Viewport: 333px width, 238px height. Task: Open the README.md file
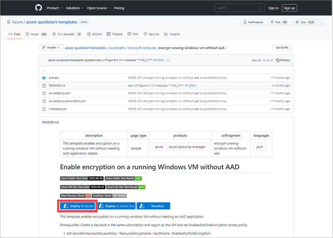pos(57,85)
